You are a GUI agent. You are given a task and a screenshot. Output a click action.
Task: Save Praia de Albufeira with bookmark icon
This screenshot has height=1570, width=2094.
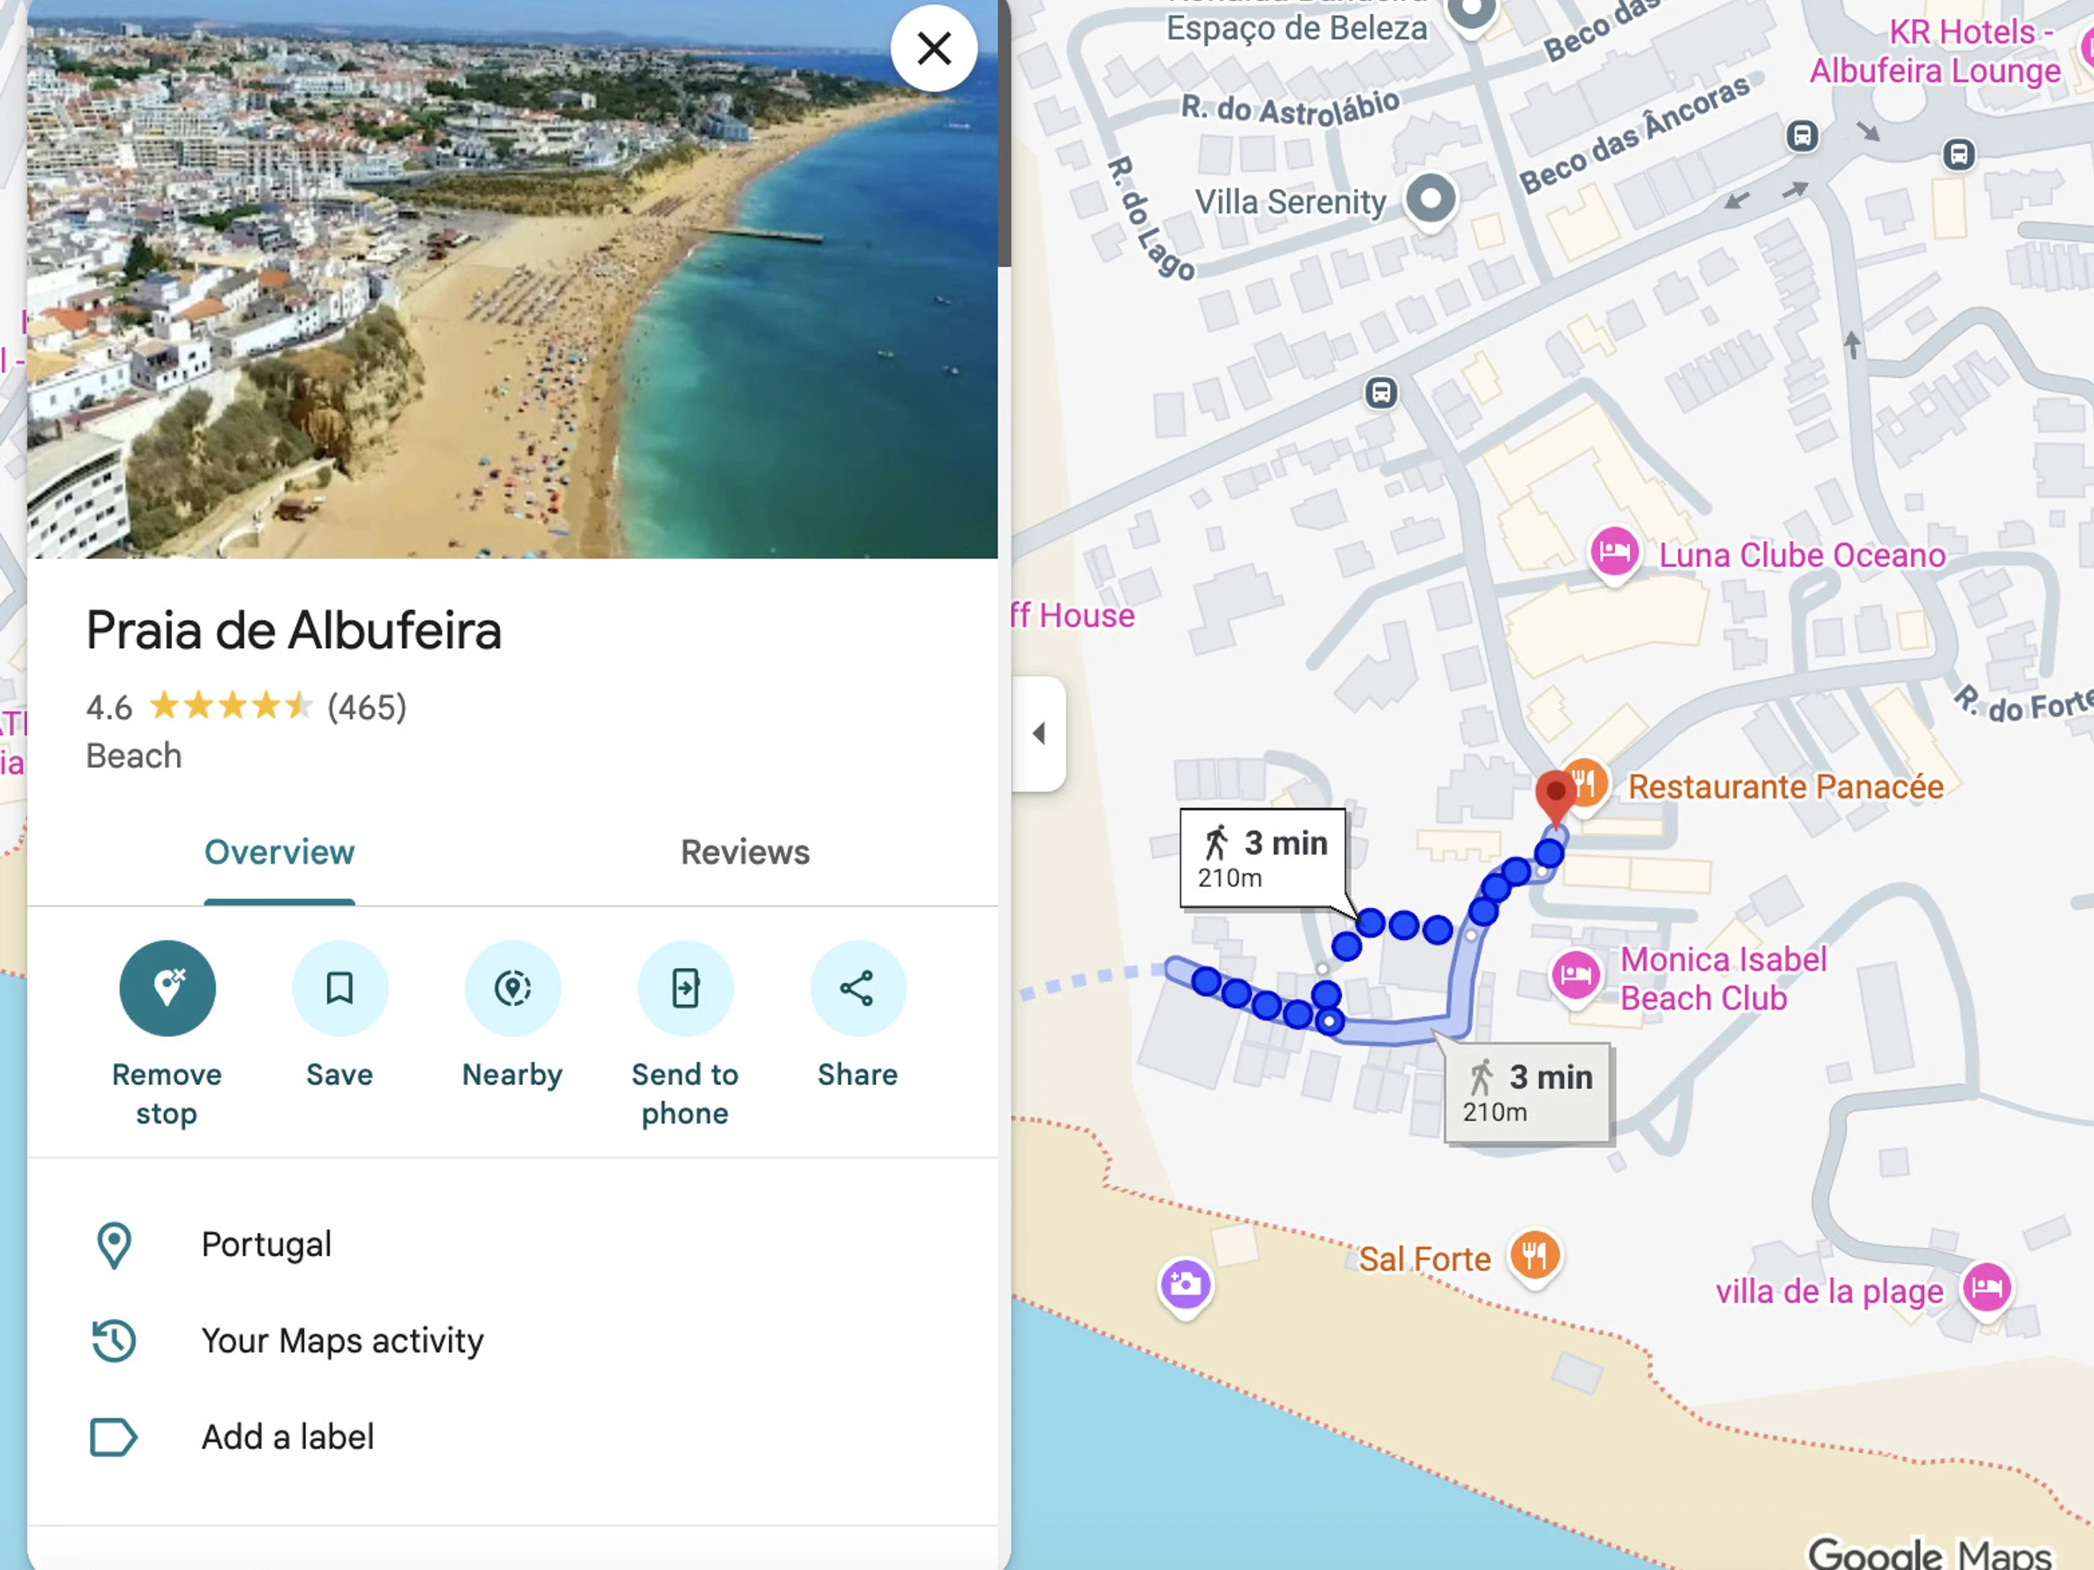[340, 988]
